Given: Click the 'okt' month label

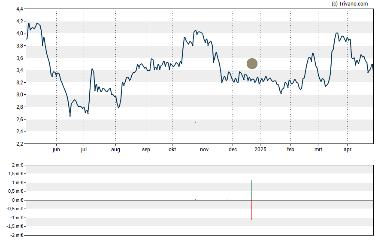Looking at the screenshot, I should coord(172,149).
